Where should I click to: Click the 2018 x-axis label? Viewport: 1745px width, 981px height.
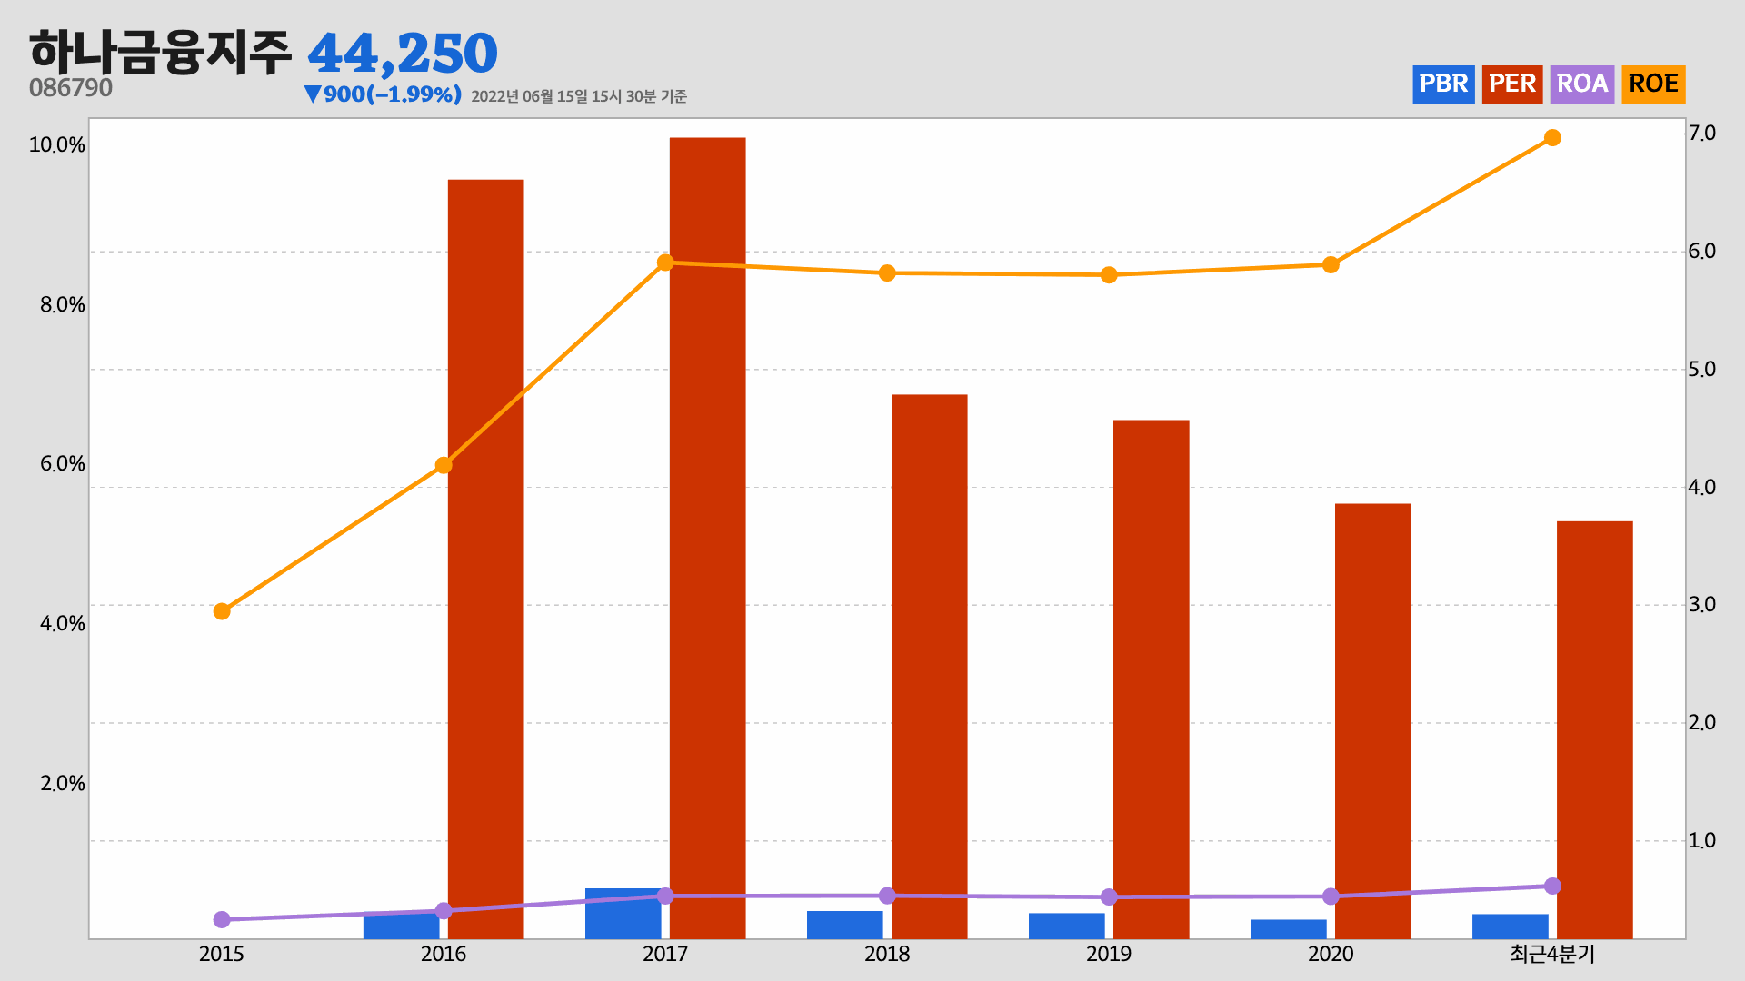(x=887, y=954)
